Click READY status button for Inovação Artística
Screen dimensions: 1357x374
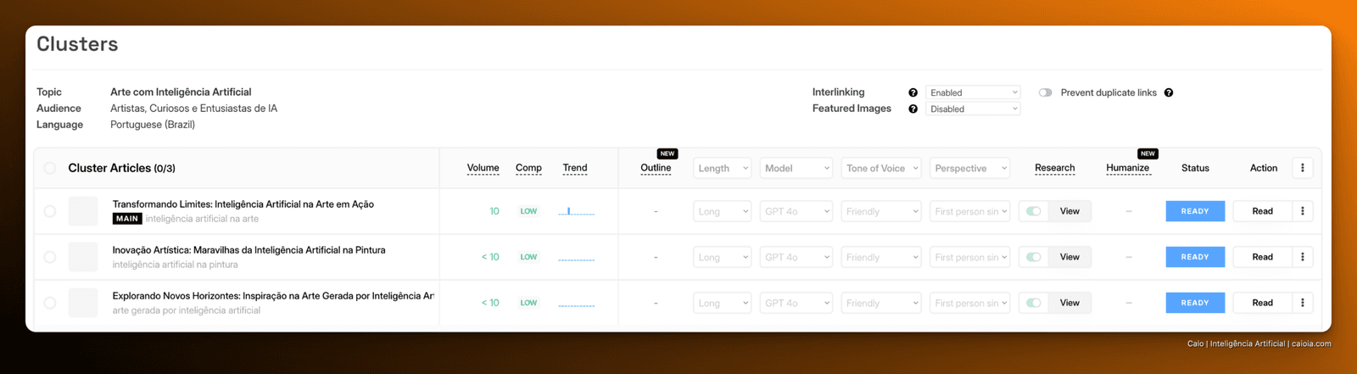click(x=1195, y=257)
